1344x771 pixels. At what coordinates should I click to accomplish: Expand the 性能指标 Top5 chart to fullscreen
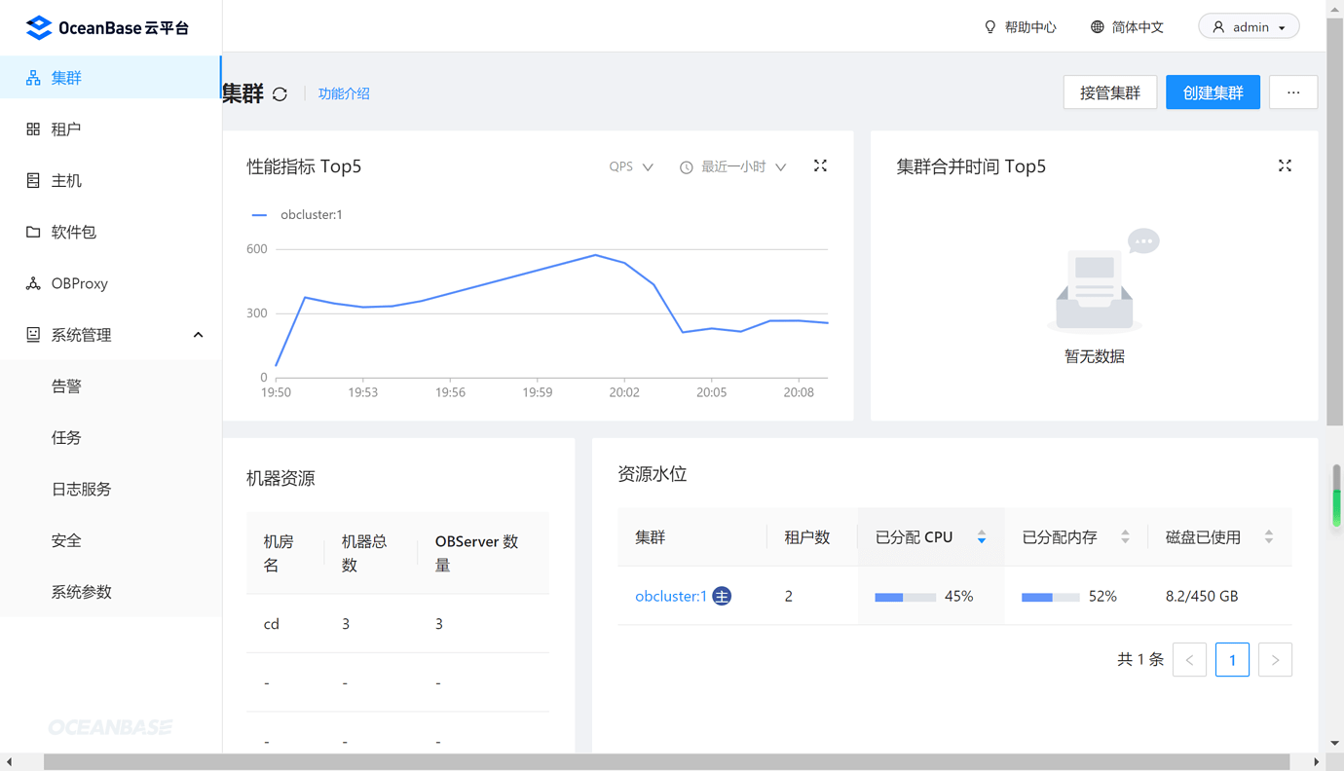tap(820, 165)
